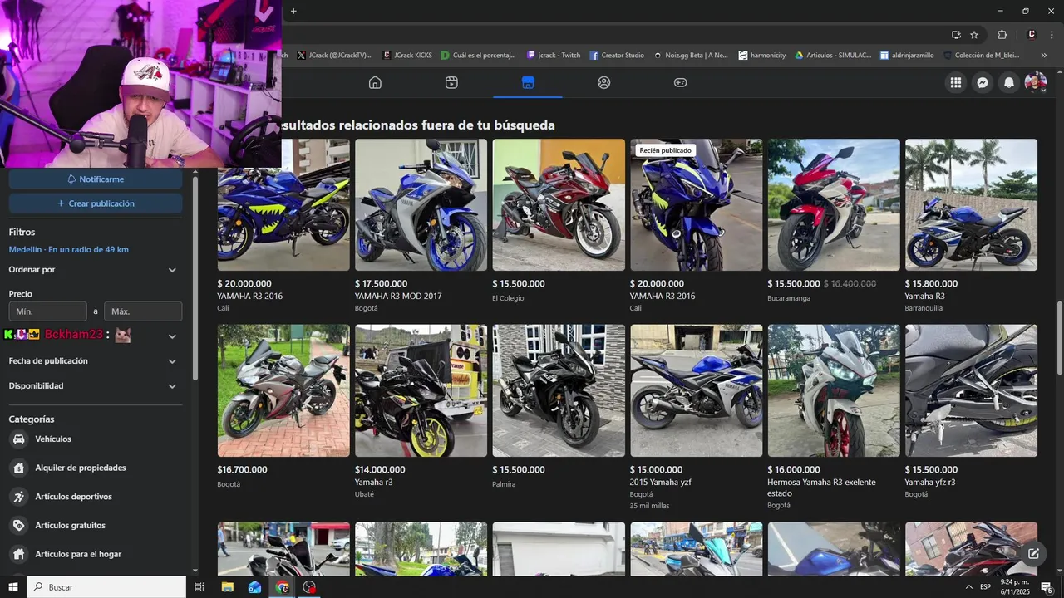Select the Marketplace tab icon
This screenshot has width=1064, height=598.
pos(528,82)
